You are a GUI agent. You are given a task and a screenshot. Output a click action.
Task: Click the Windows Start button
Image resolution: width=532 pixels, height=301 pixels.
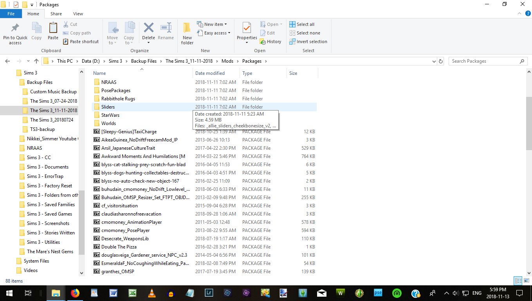(9, 293)
